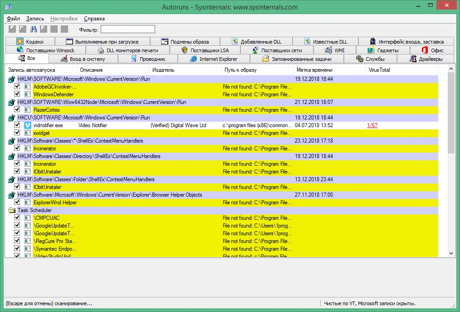Click the file icon beside ExplorerWnd Helper
The height and width of the screenshot is (312, 460).
click(x=27, y=203)
